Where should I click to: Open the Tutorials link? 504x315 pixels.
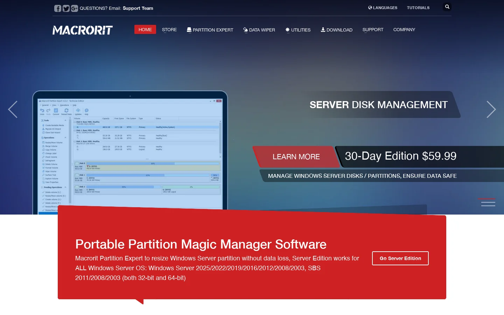tap(418, 8)
